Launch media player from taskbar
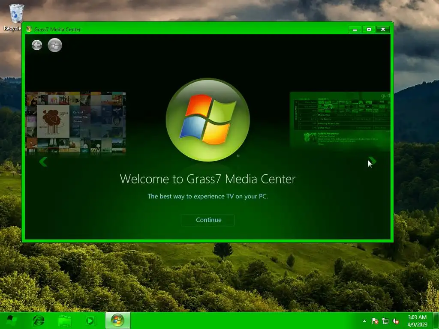The width and height of the screenshot is (439, 329). [90, 320]
